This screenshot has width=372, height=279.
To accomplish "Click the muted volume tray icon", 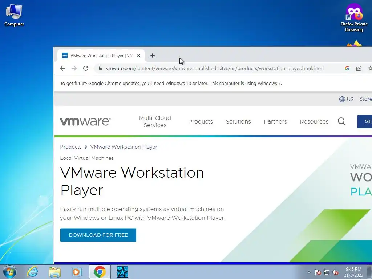I will (335, 272).
